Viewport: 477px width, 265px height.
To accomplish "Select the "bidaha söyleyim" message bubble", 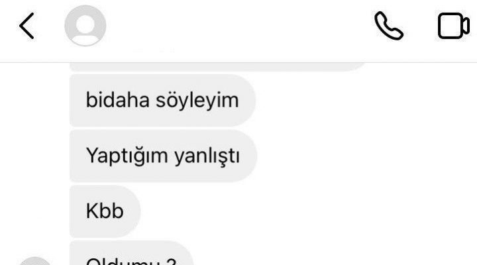I will click(162, 100).
